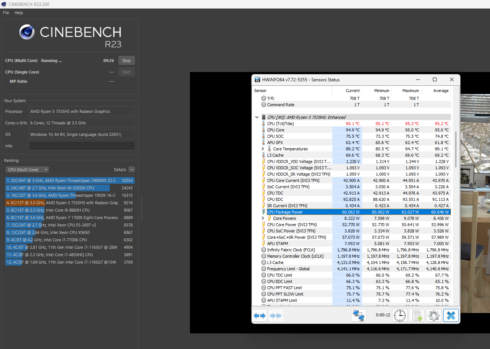490x349 pixels.
Task: Click lightning icon beside SR Current
Action: coord(264,206)
